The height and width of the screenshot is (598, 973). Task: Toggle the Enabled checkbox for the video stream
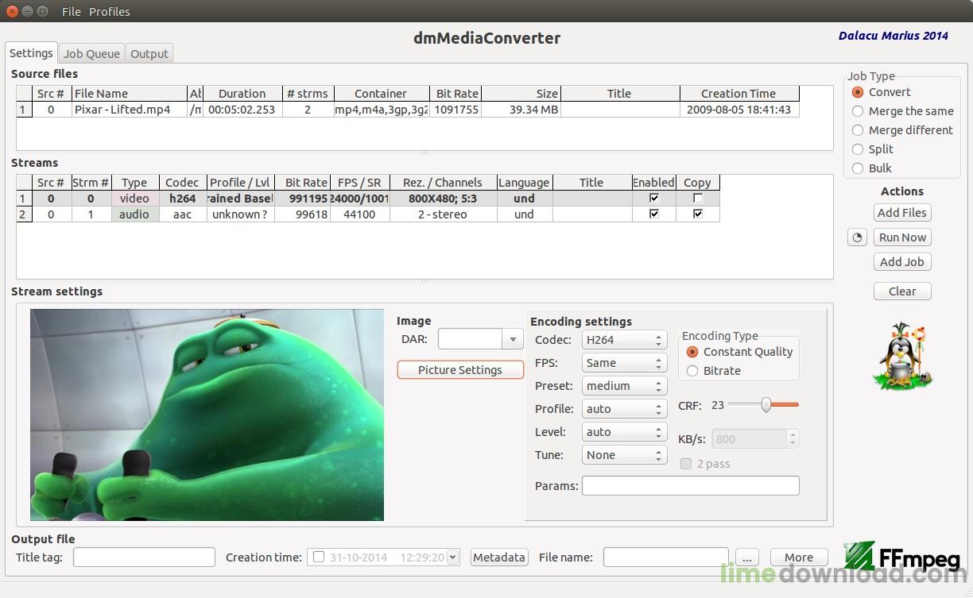point(653,198)
